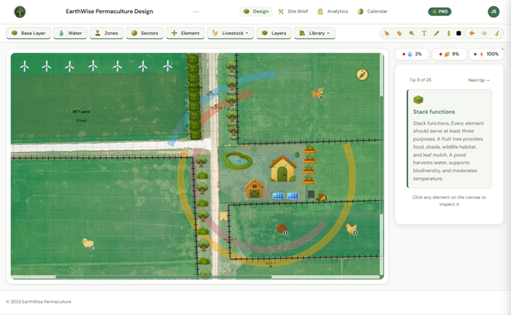Open the black color swatch
511x315 pixels.
[x=458, y=34]
